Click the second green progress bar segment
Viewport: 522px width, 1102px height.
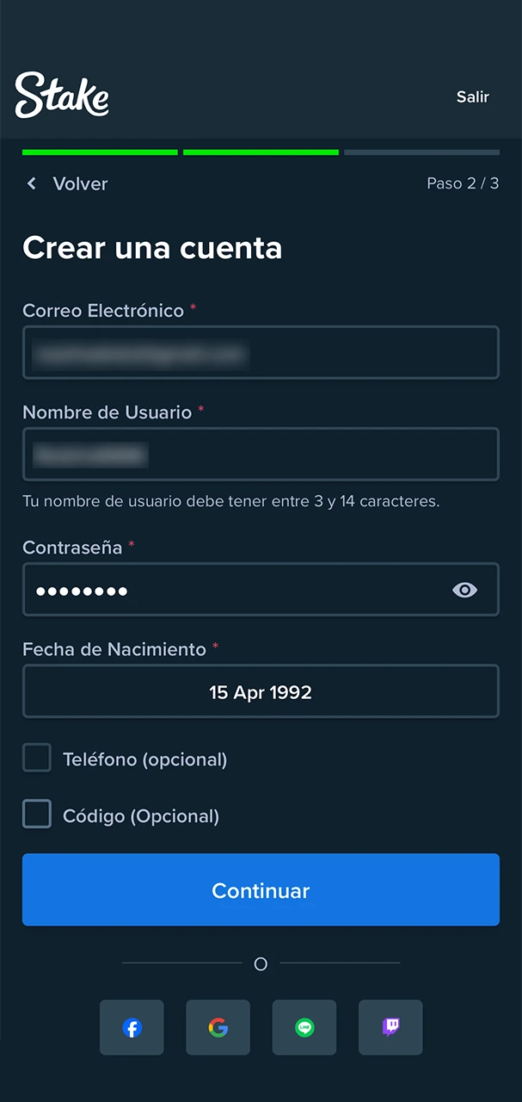[x=261, y=152]
